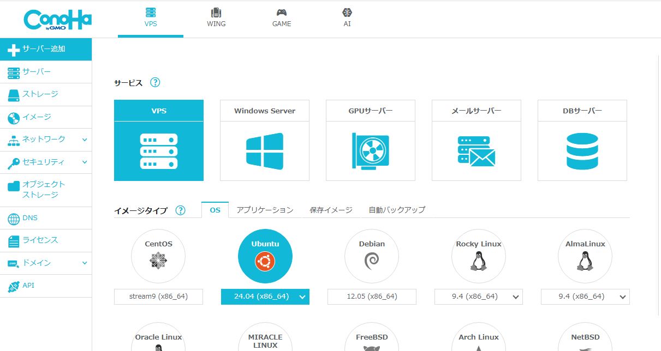Click the CentOS stream9 version field
The height and width of the screenshot is (351, 661).
pyautogui.click(x=158, y=296)
